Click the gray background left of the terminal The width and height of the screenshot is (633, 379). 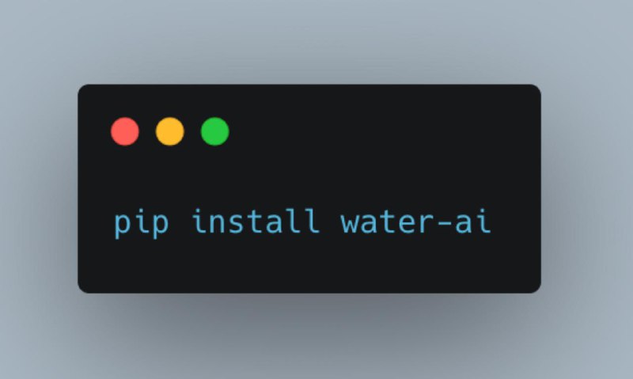coord(38,189)
